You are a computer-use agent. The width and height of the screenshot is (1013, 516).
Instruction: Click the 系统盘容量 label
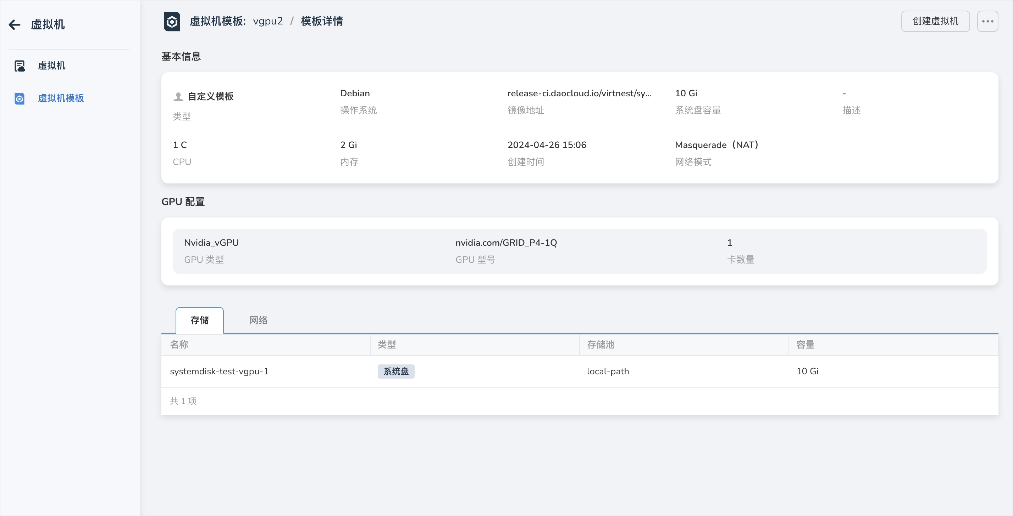tap(698, 110)
